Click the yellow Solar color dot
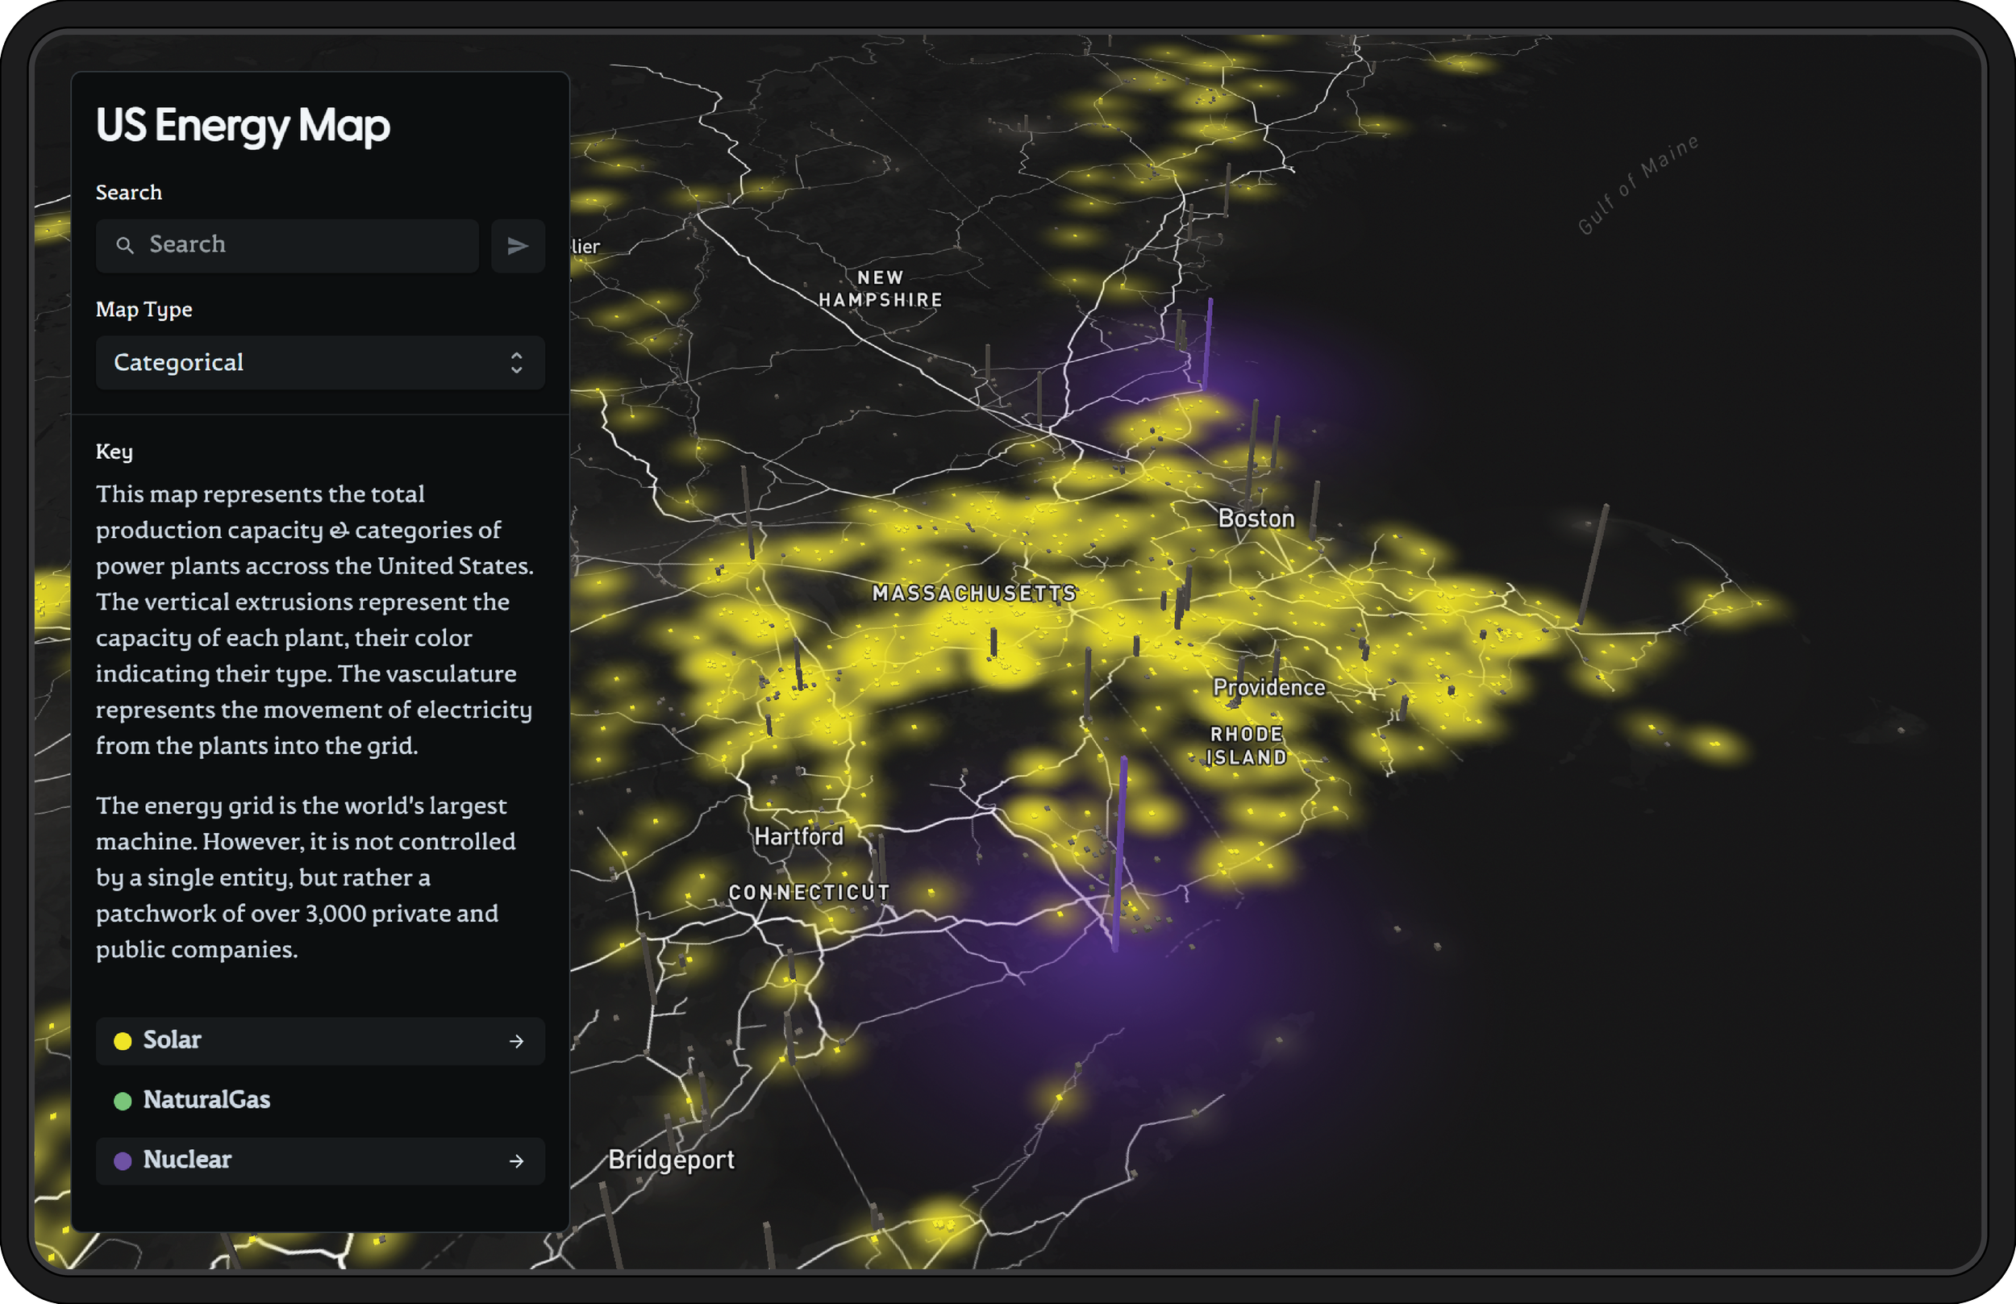This screenshot has width=2016, height=1304. (123, 1042)
